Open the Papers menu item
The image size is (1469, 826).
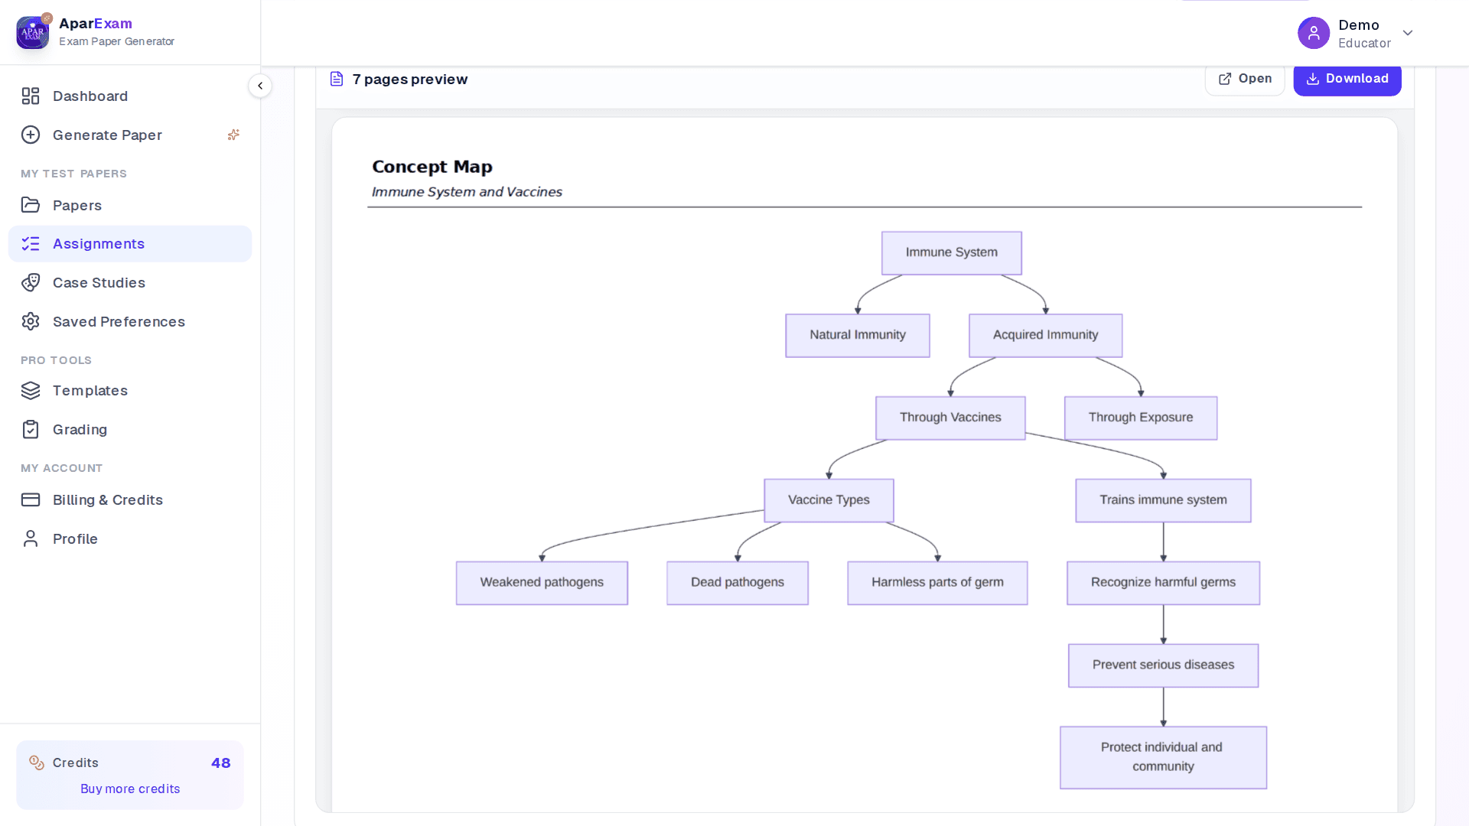tap(130, 205)
